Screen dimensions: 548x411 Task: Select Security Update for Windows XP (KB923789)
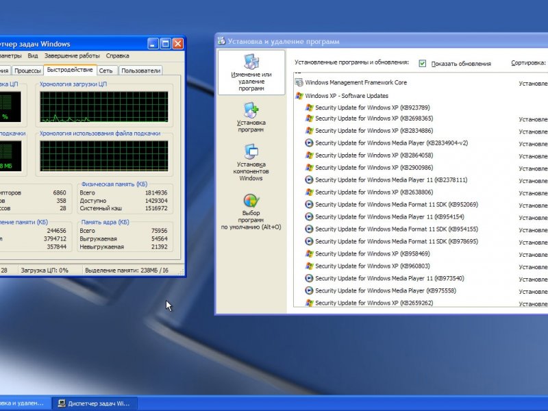point(373,108)
